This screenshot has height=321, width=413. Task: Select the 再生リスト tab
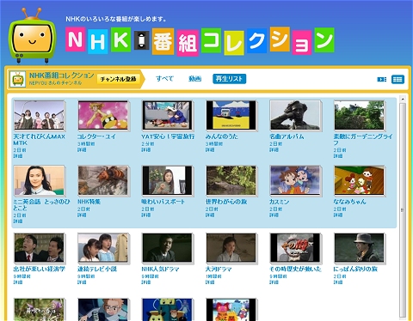pos(229,79)
